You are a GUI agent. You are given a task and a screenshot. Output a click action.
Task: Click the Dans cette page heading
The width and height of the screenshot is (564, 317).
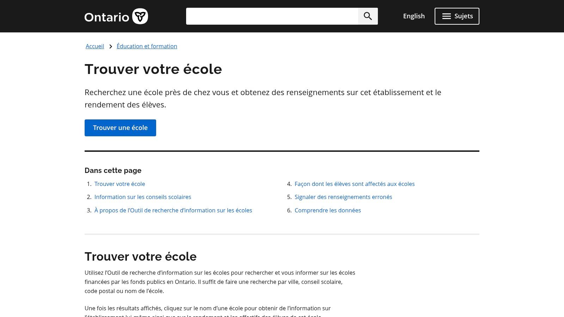point(113,170)
